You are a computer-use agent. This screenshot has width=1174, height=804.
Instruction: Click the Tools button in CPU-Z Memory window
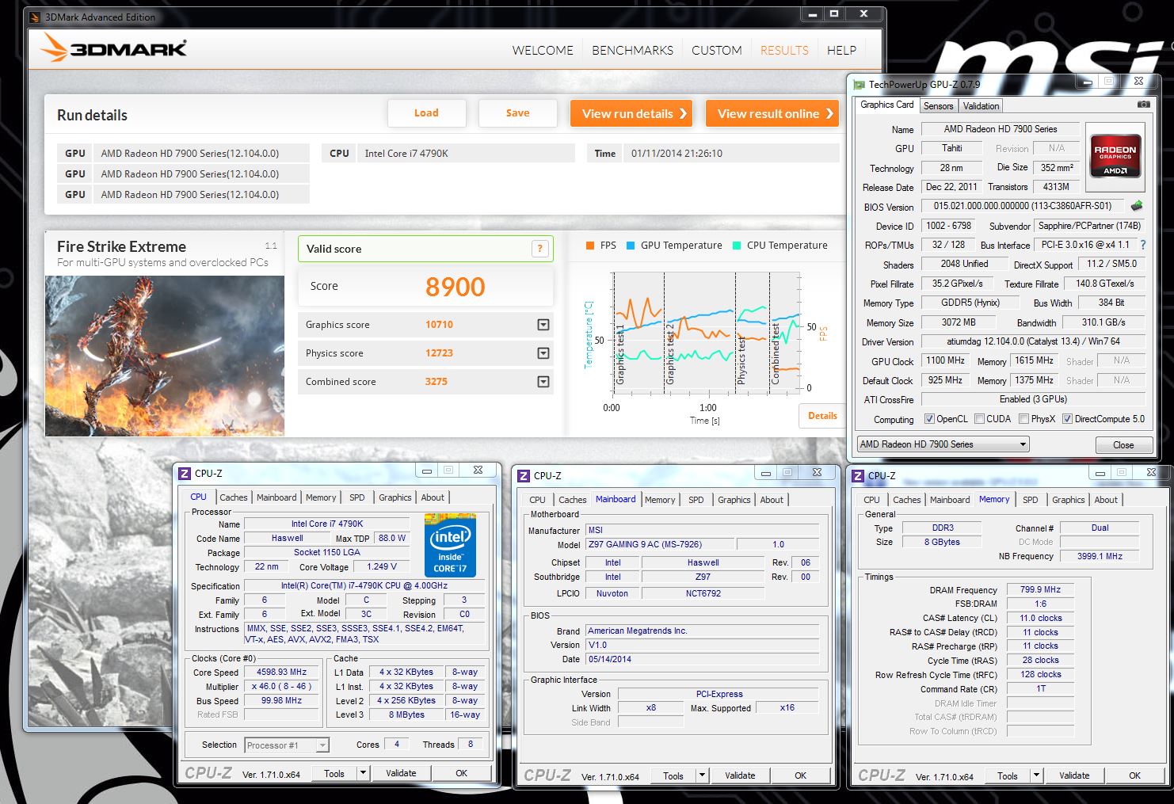click(x=1008, y=776)
